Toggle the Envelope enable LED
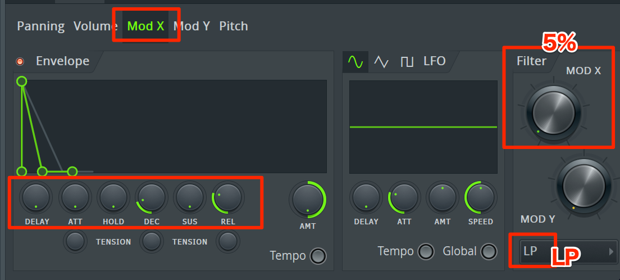Image resolution: width=620 pixels, height=280 pixels. pos(20,61)
